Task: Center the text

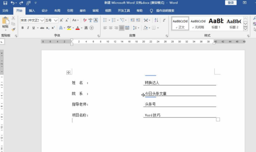Action: (x=111, y=28)
